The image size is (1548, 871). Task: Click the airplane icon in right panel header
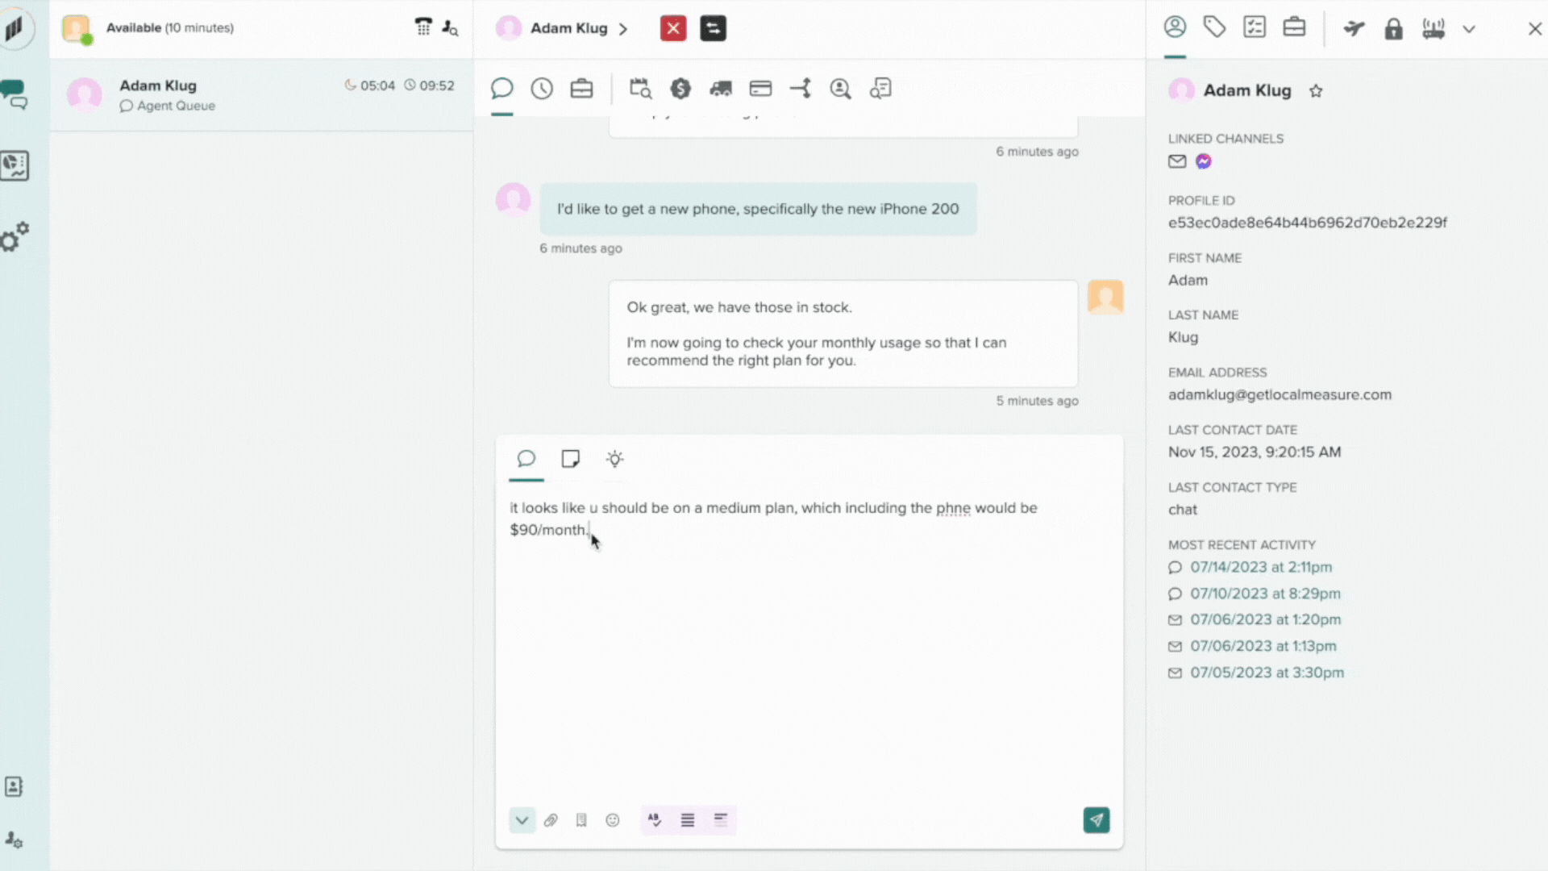tap(1354, 29)
